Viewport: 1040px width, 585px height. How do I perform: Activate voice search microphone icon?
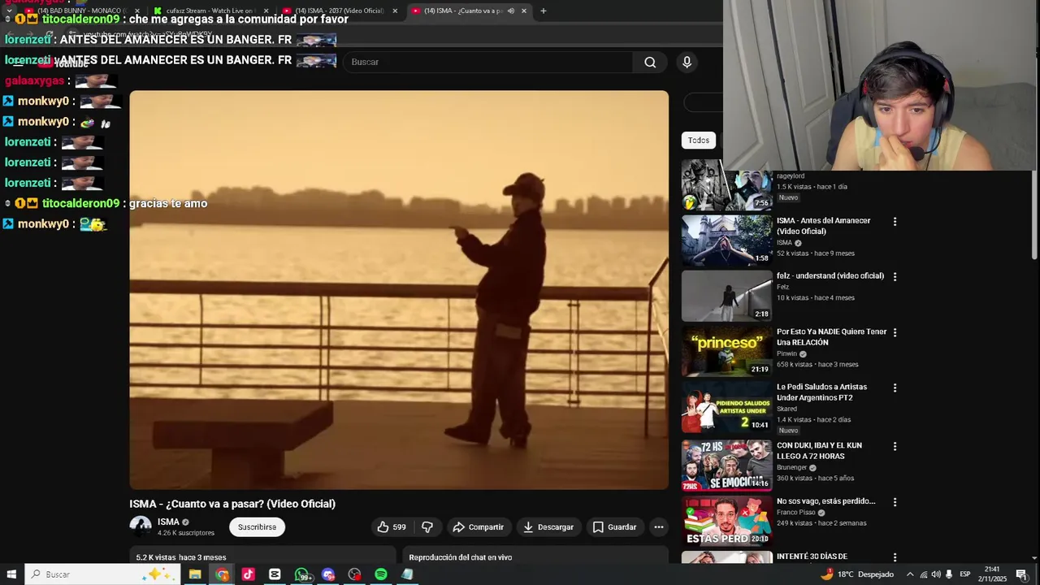tap(687, 62)
